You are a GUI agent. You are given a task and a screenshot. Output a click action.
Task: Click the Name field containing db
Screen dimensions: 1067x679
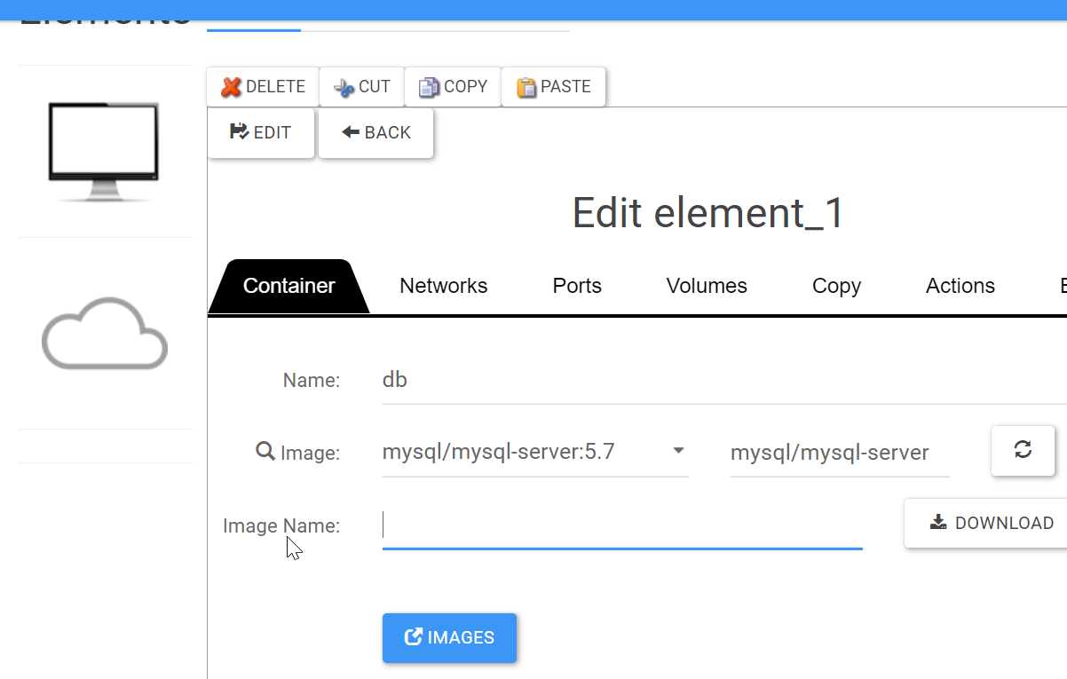(724, 381)
